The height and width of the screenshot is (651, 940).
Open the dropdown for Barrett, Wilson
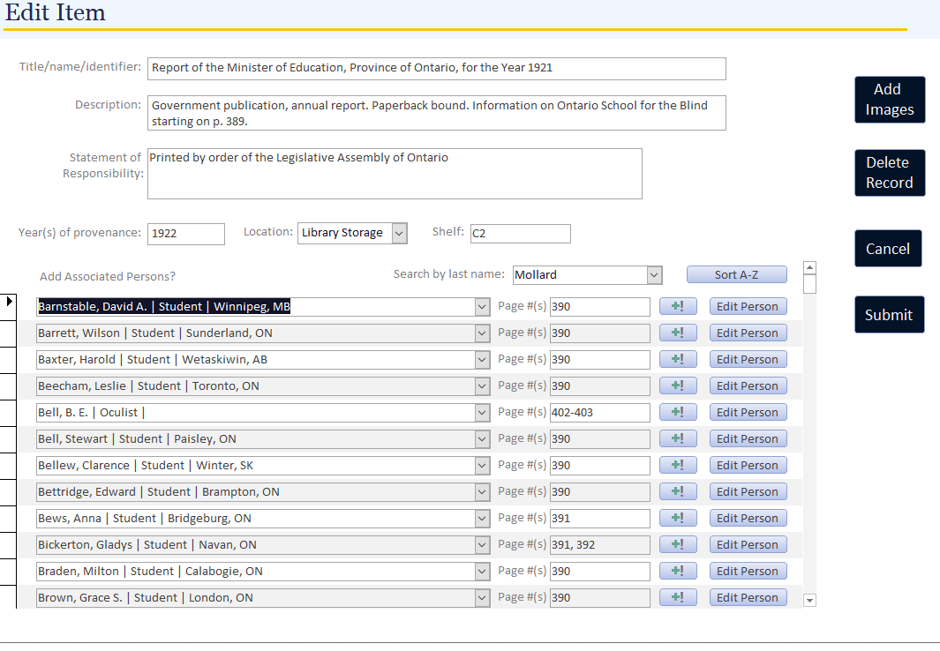[482, 333]
